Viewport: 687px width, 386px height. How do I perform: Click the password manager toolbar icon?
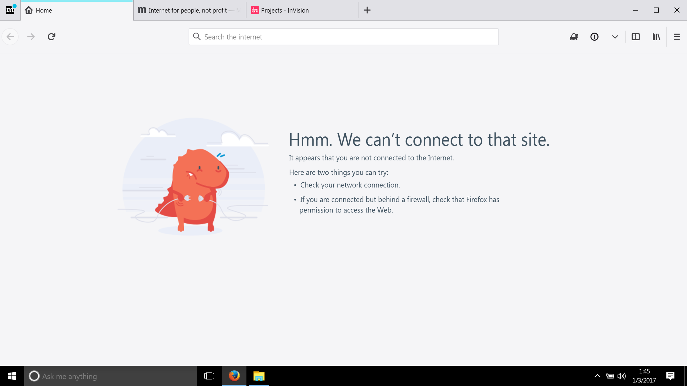coord(594,37)
